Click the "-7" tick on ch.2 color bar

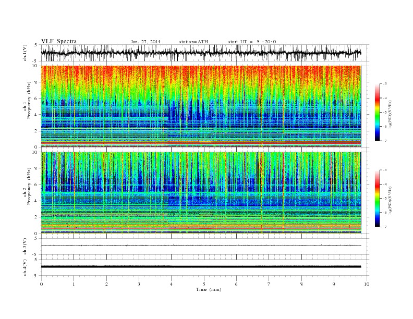coord(384,227)
